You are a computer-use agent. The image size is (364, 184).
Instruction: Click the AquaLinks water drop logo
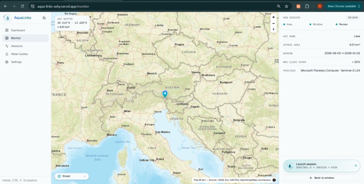pyautogui.click(x=7, y=18)
